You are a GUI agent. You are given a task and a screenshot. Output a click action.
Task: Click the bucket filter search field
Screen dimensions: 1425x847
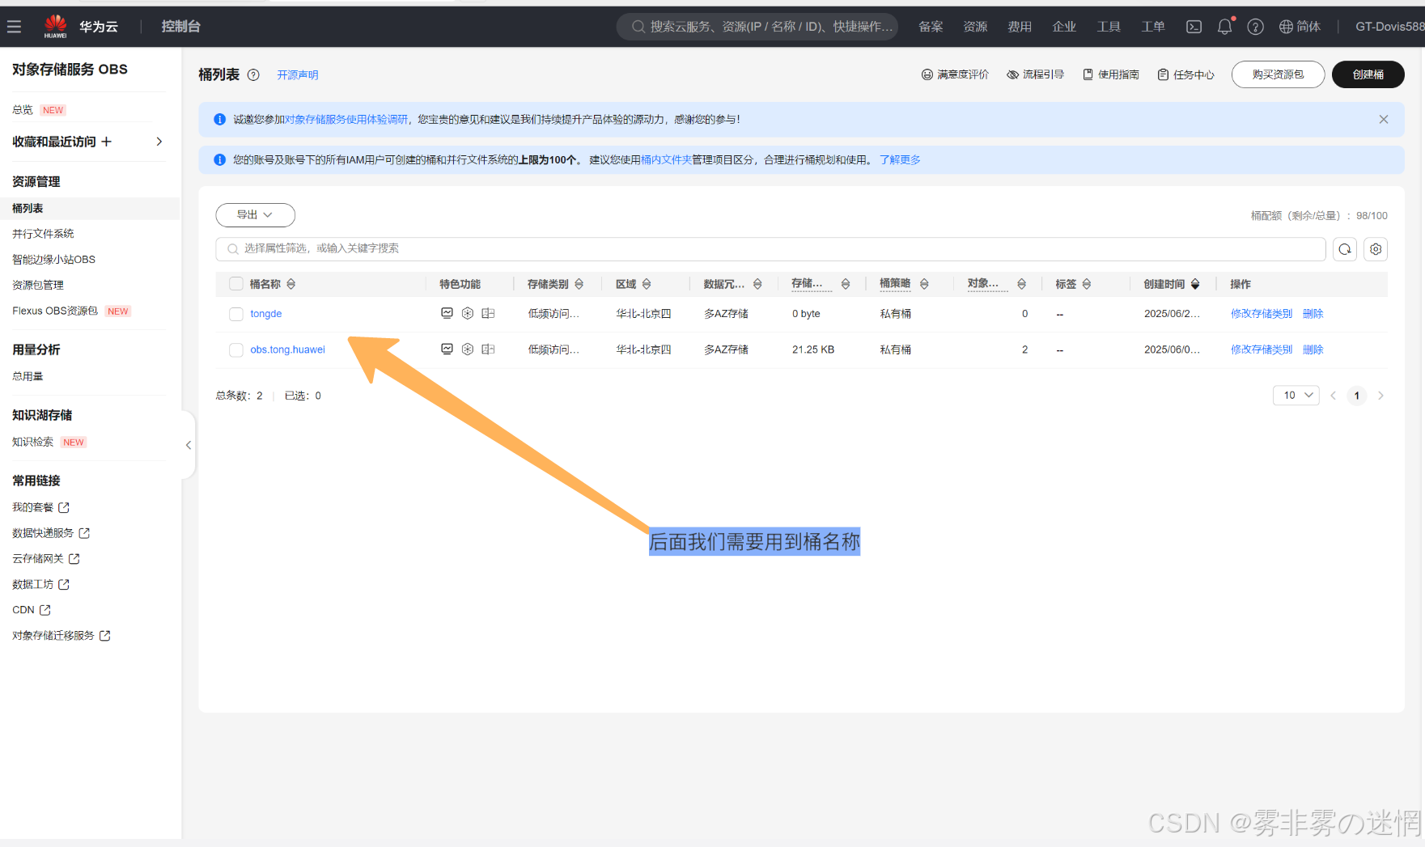(770, 249)
